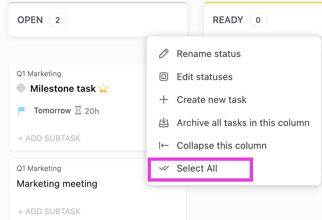Click the collapse arrow icon in menu

point(164,145)
